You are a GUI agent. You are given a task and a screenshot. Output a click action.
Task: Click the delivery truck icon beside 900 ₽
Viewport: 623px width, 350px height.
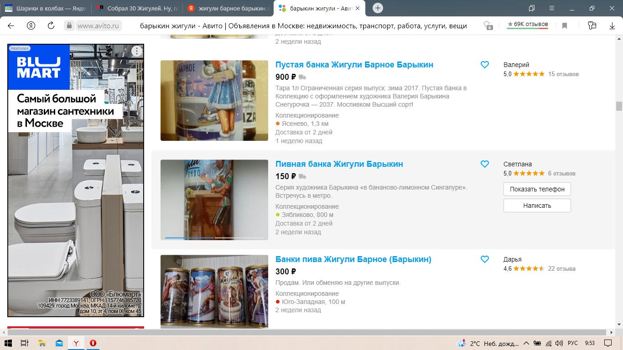point(302,77)
